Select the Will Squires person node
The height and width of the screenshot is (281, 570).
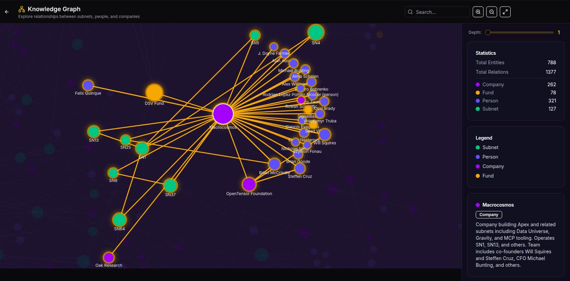(x=325, y=135)
